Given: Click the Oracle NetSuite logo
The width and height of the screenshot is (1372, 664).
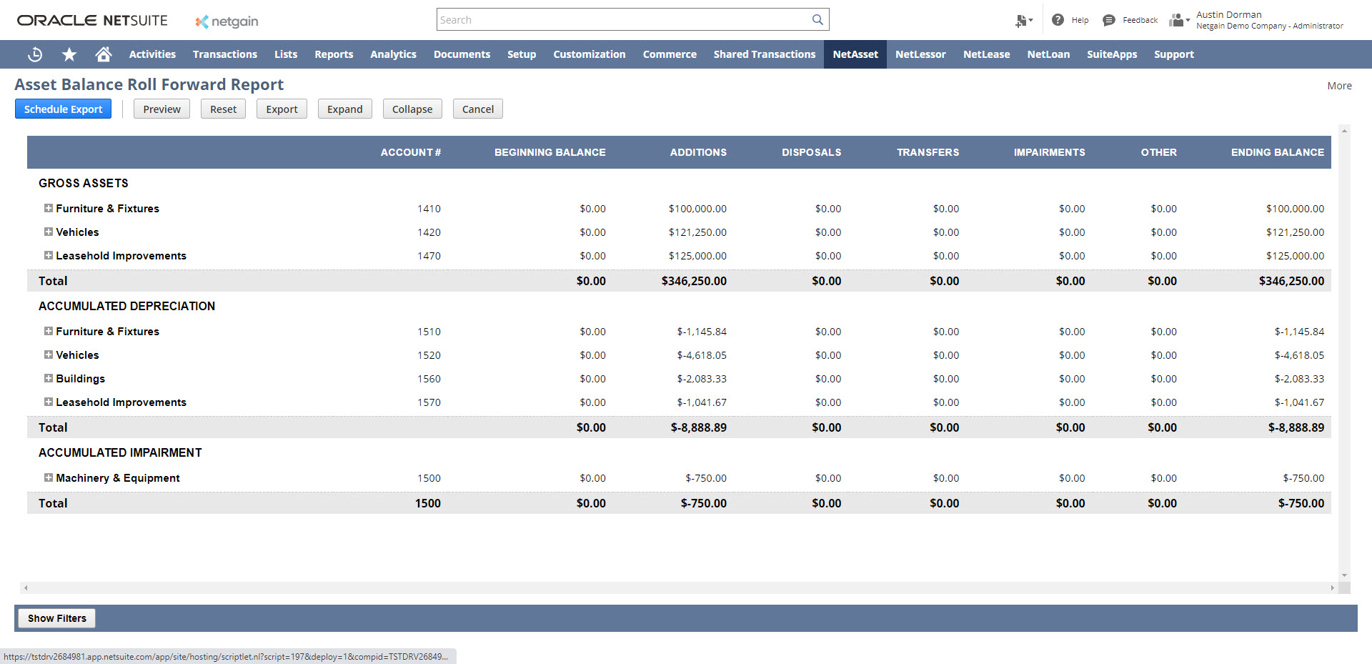Looking at the screenshot, I should (x=92, y=21).
